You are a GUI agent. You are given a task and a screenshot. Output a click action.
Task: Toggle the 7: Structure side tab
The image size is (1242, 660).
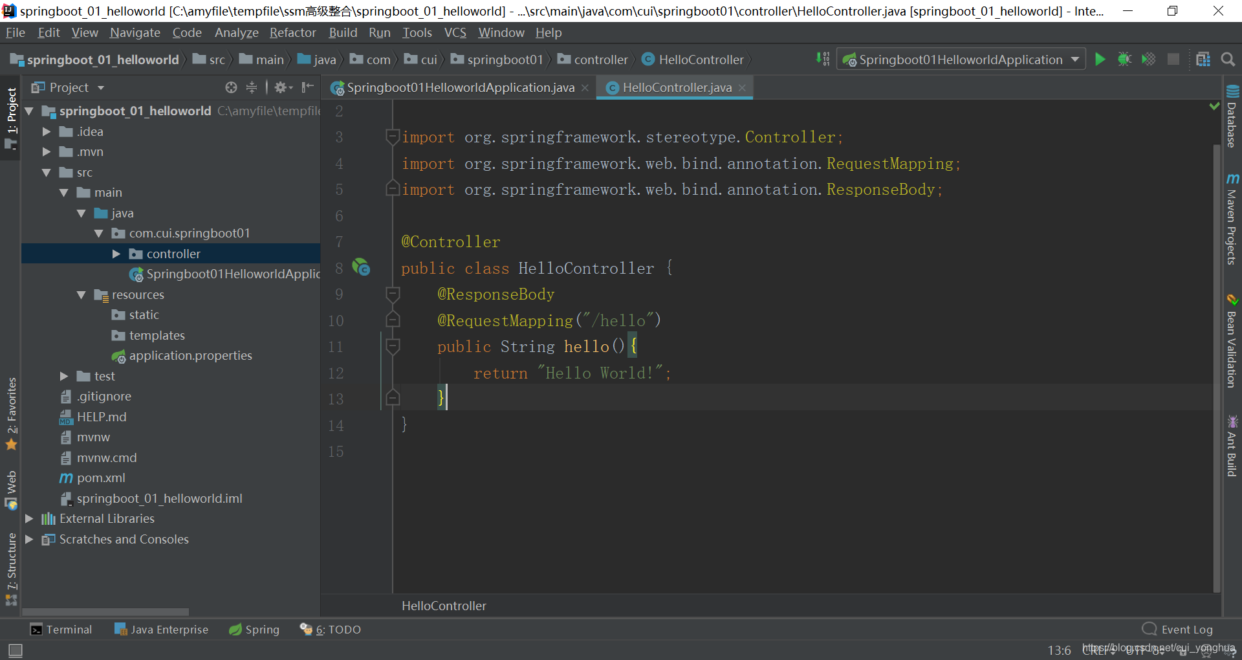(11, 569)
